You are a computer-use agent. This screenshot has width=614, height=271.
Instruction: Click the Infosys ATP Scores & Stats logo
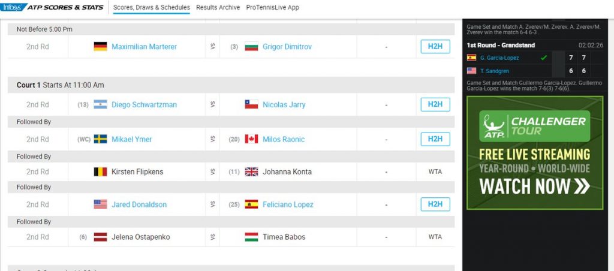pos(52,7)
